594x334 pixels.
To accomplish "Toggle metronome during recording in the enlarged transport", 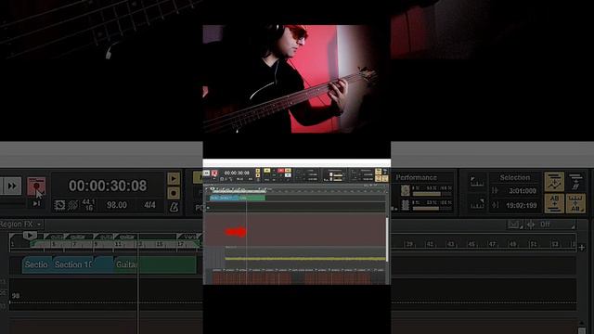I will (x=174, y=193).
